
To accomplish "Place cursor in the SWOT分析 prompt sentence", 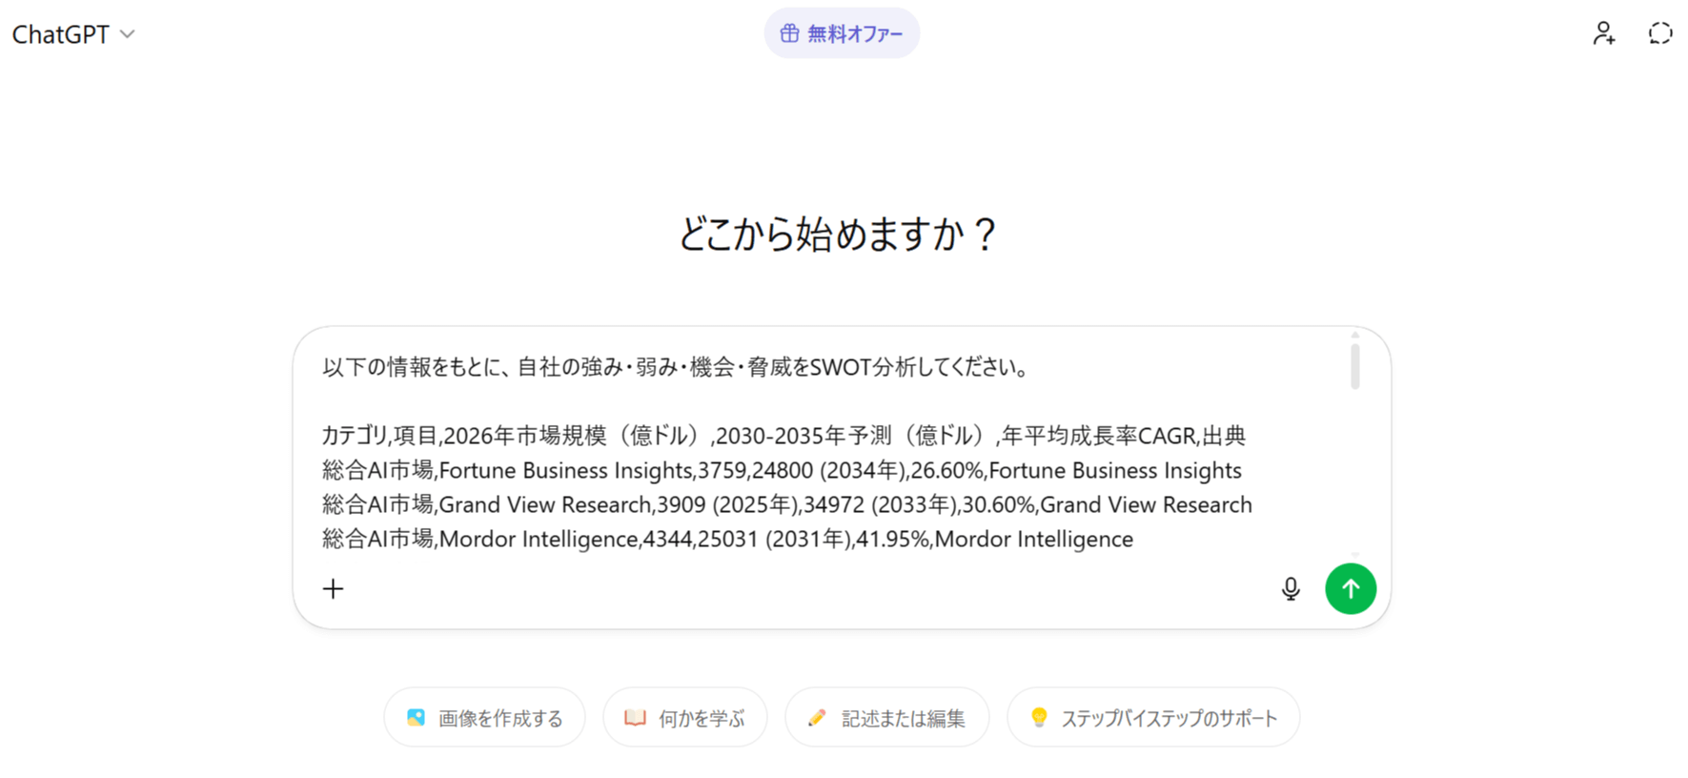I will pyautogui.click(x=677, y=367).
